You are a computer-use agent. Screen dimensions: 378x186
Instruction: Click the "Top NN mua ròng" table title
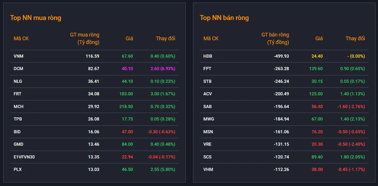point(36,18)
